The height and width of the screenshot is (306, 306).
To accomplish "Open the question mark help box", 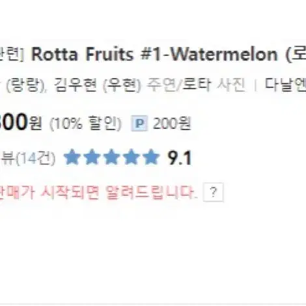I will 213,192.
